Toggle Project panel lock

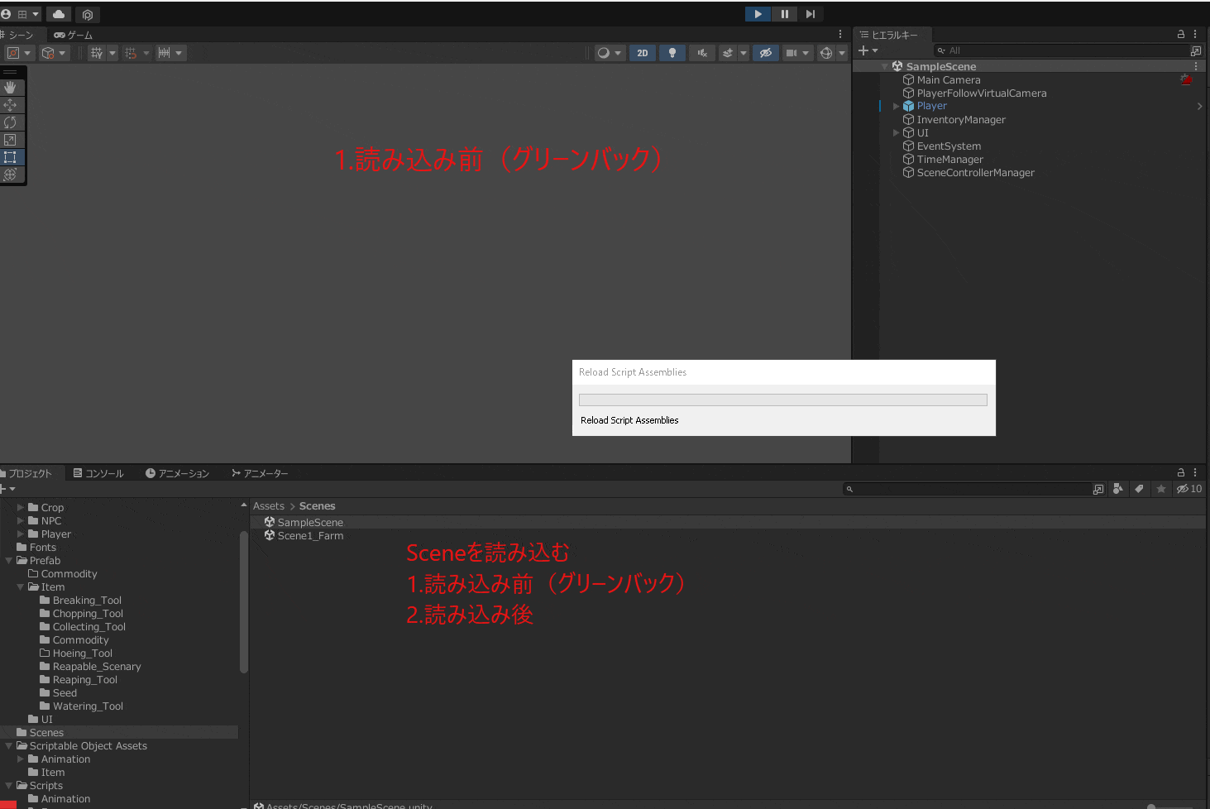click(x=1181, y=472)
